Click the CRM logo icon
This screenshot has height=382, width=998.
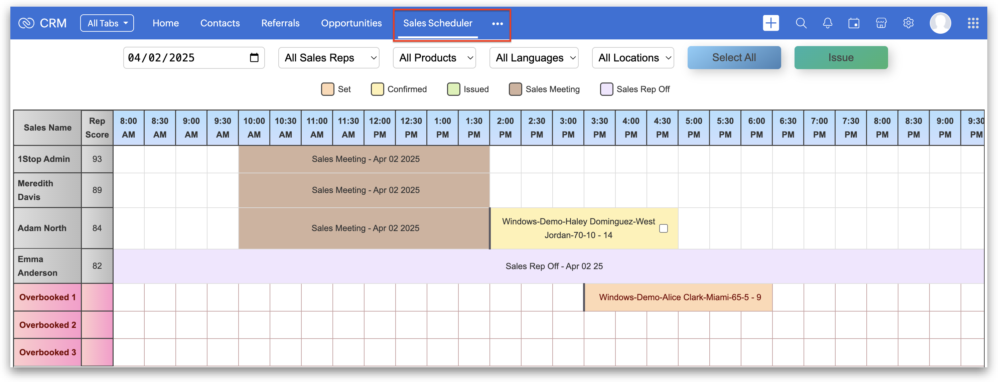tap(26, 23)
